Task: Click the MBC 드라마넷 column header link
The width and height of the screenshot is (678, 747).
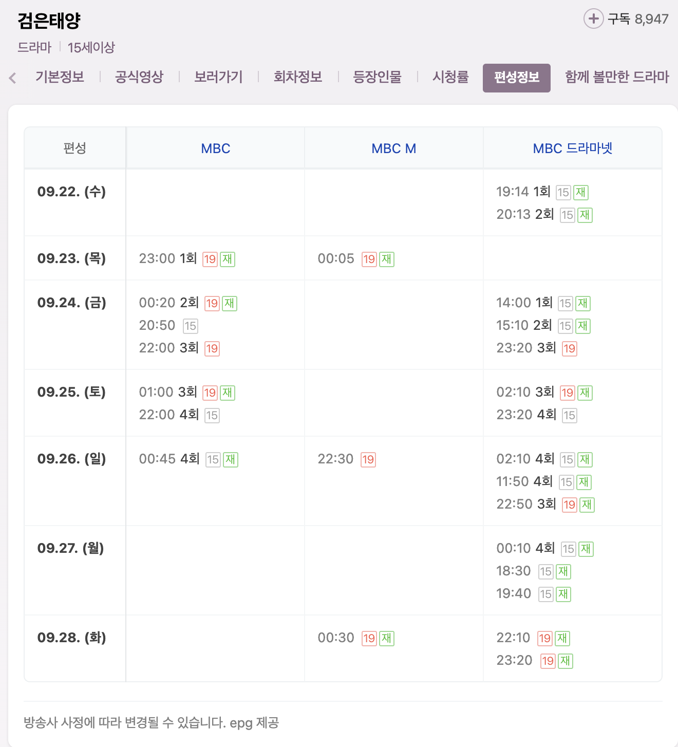Action: click(572, 148)
